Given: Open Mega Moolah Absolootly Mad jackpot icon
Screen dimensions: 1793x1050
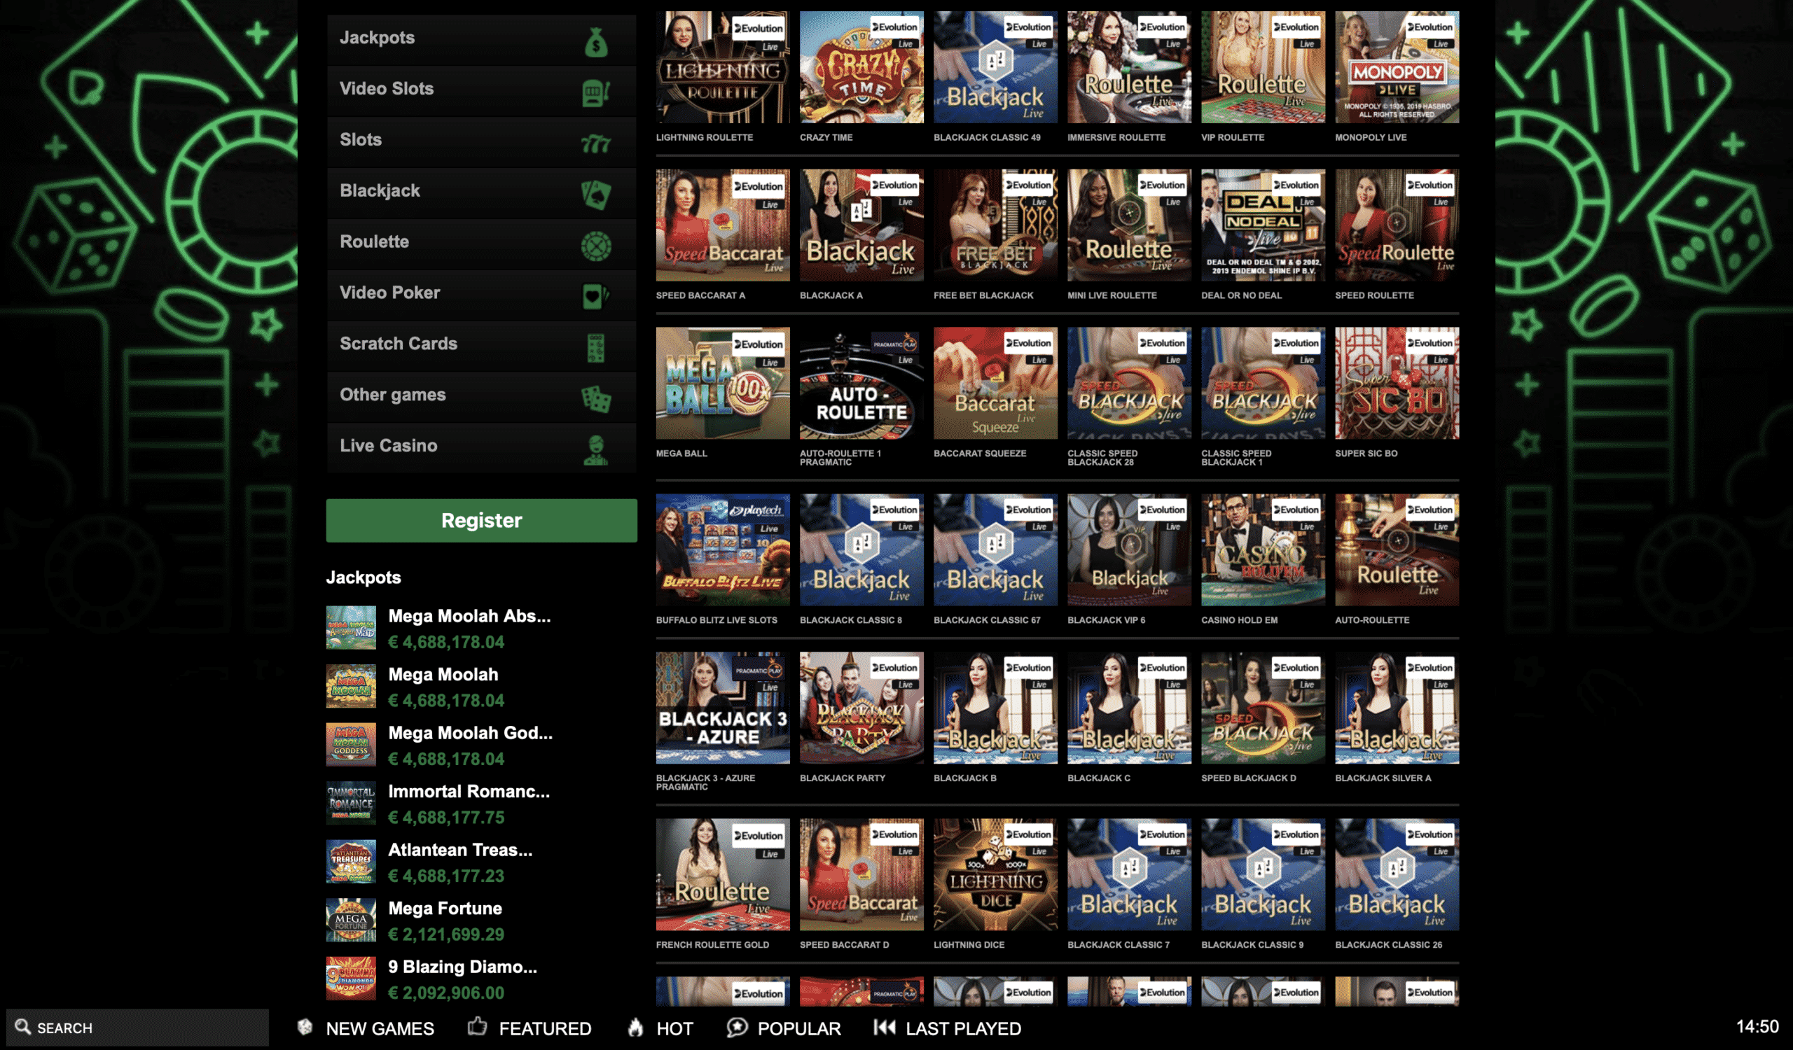Looking at the screenshot, I should (351, 628).
